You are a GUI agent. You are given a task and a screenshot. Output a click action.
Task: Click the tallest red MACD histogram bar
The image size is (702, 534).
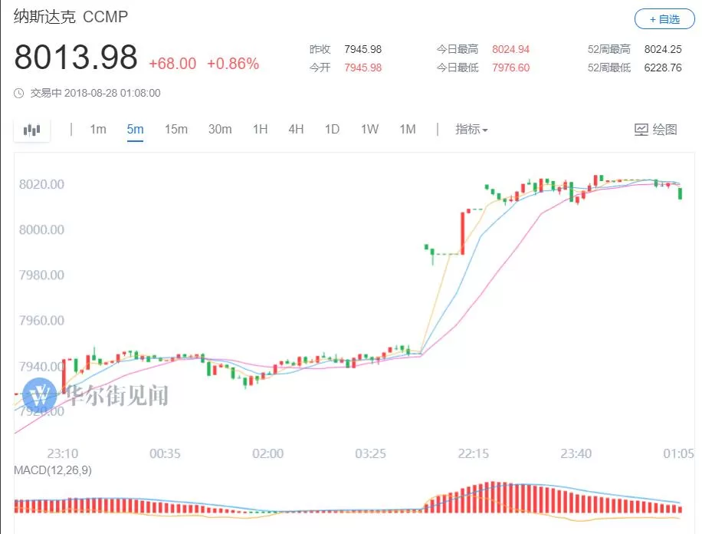click(493, 497)
